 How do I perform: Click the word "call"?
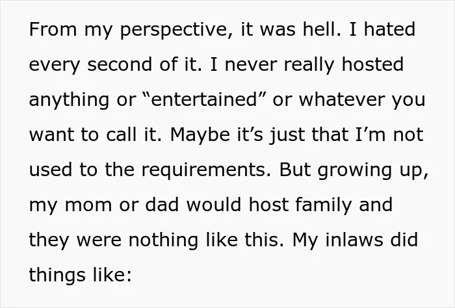[122, 135]
